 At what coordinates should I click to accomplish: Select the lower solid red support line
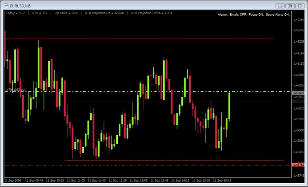174,160
